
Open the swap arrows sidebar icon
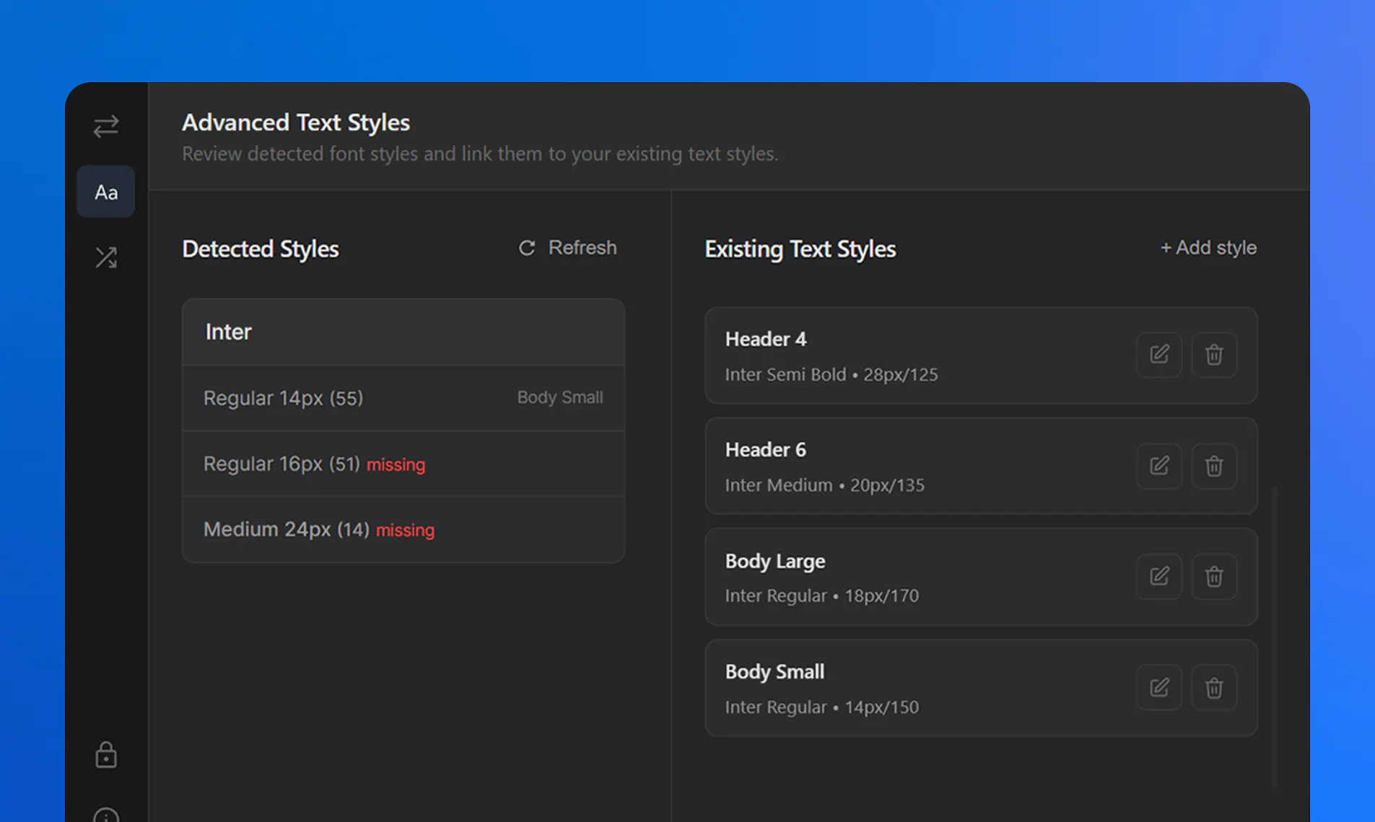106,127
